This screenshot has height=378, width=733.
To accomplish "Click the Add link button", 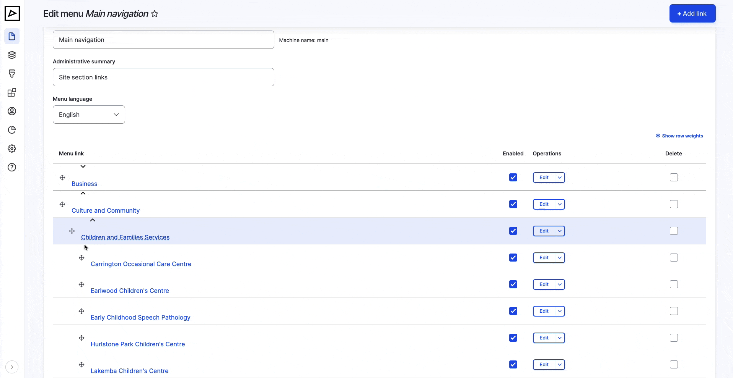I will pos(692,13).
